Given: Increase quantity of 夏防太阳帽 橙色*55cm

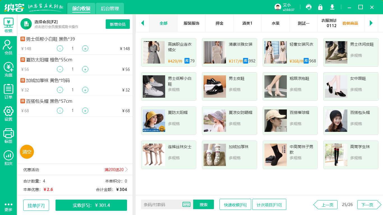Looking at the screenshot, I should tap(85, 69).
